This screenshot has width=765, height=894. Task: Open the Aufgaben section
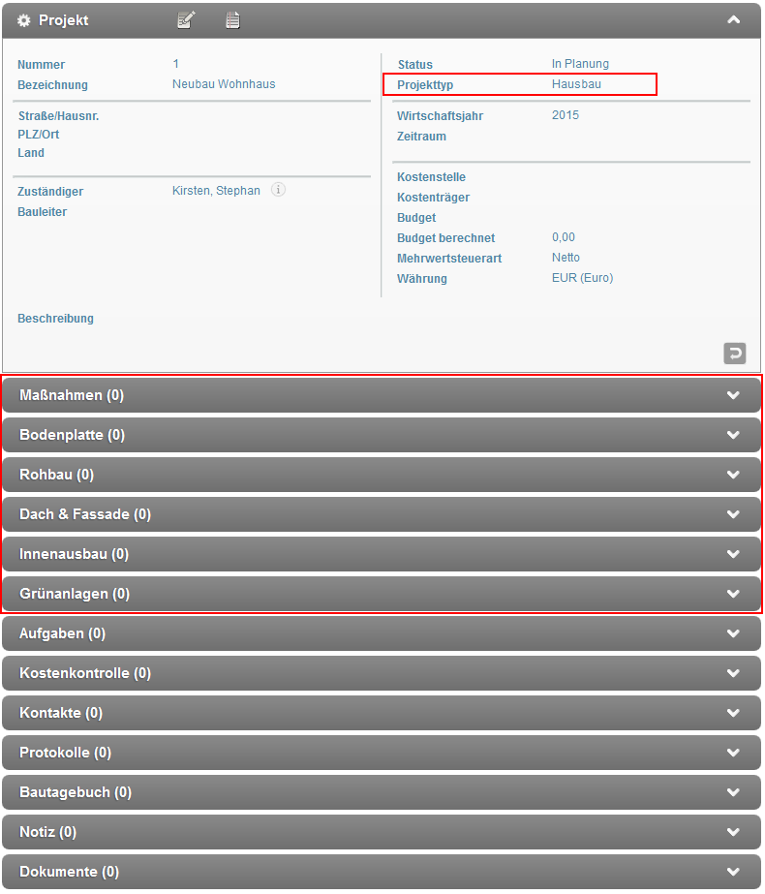tap(733, 633)
